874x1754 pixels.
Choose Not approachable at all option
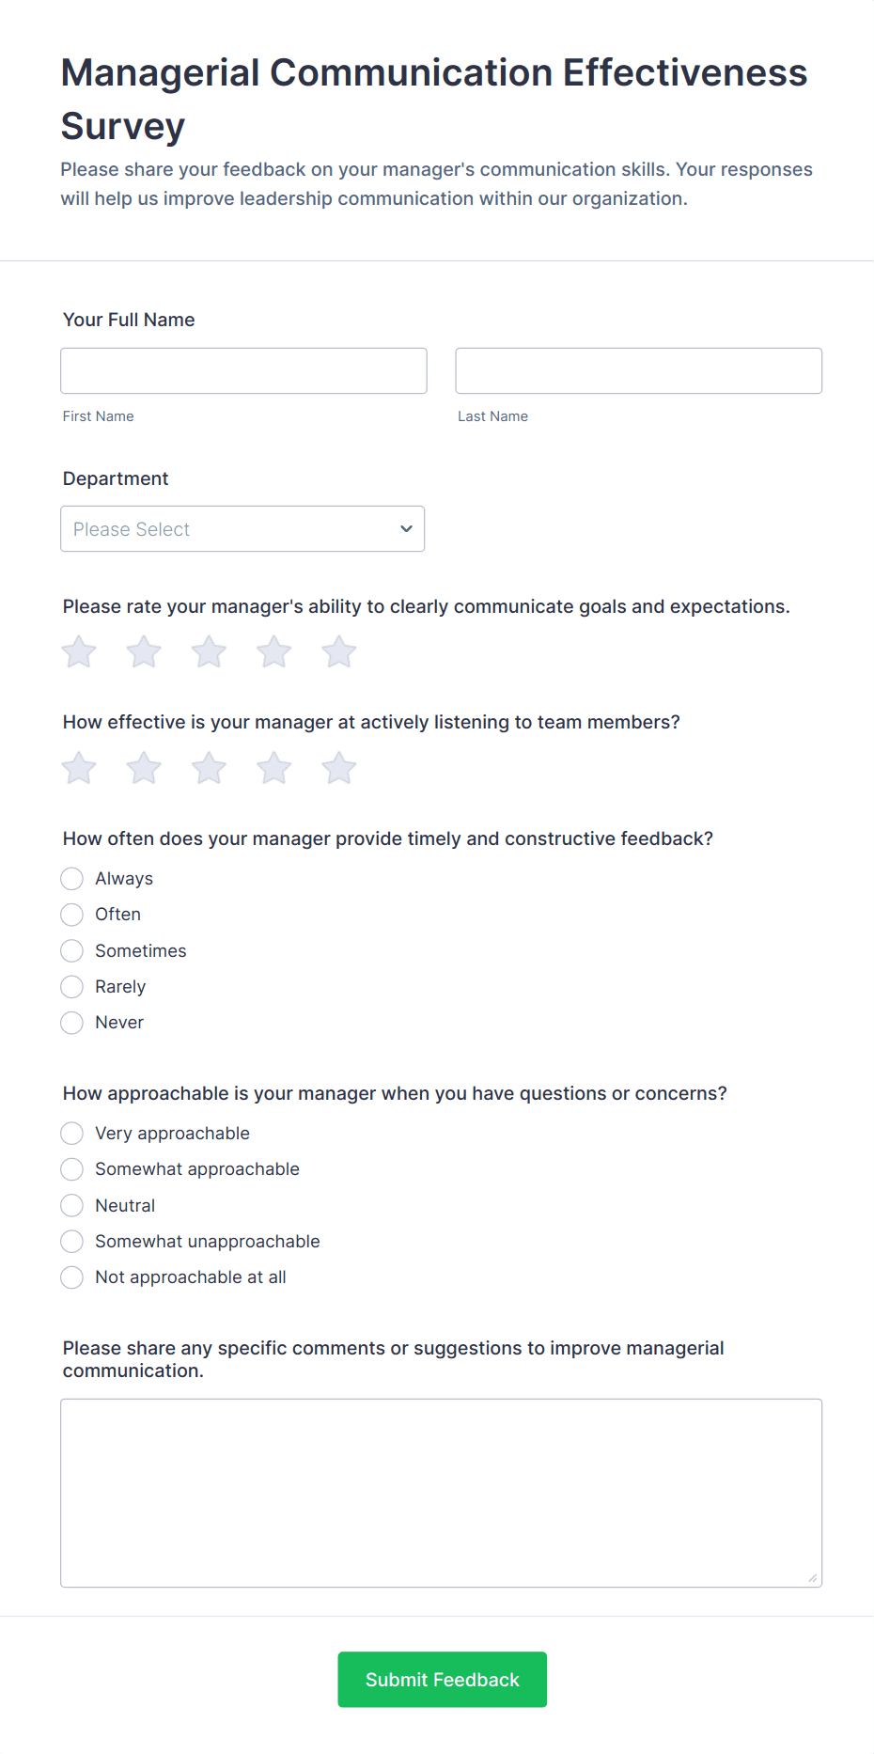click(x=71, y=1276)
